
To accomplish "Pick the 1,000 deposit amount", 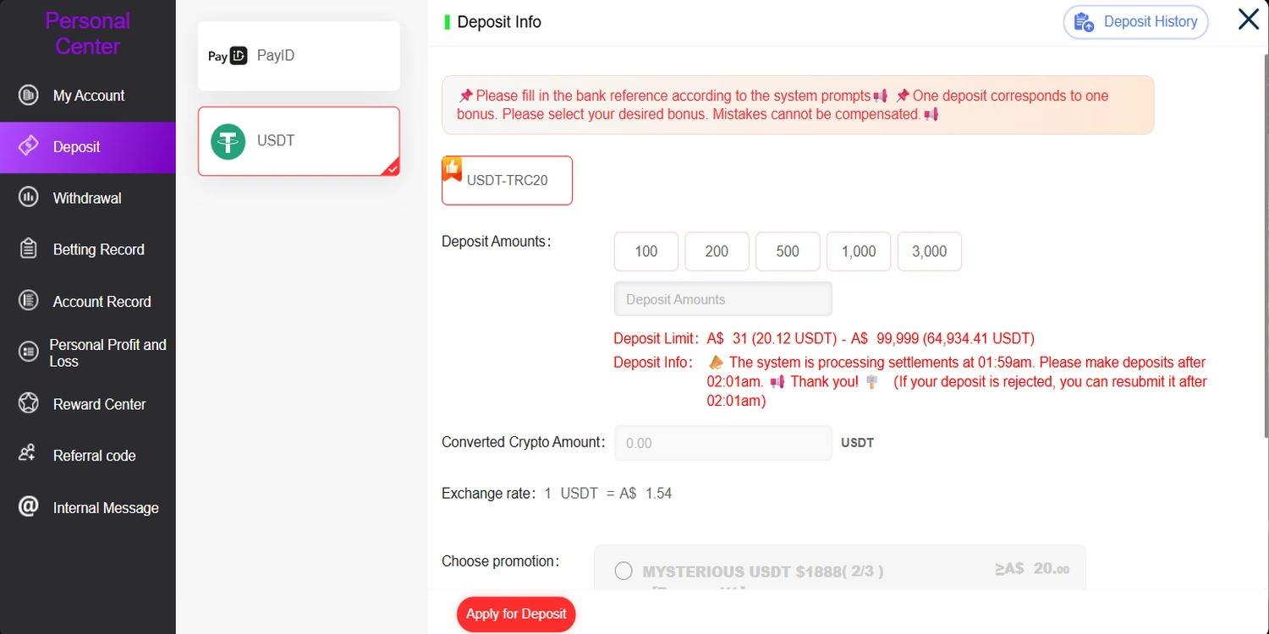I will point(859,251).
